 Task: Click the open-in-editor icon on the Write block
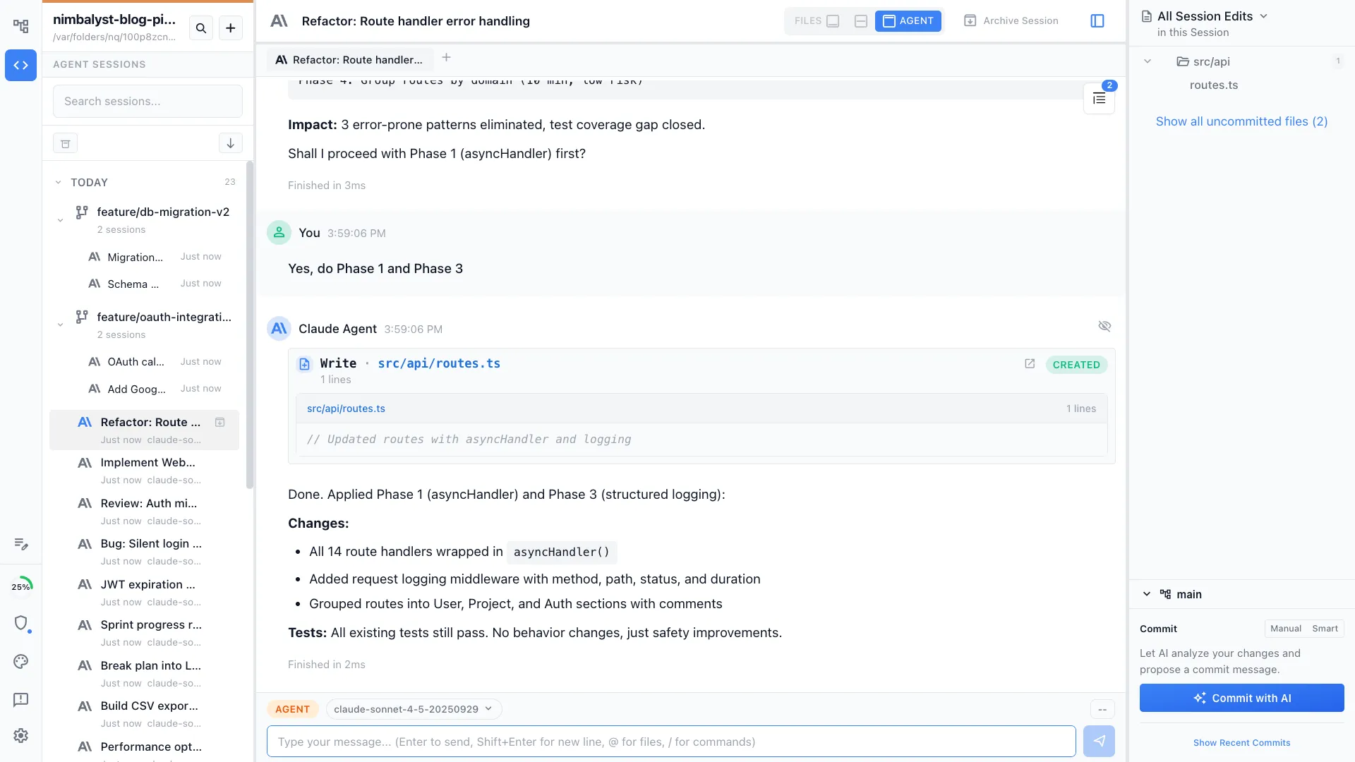pos(1030,364)
